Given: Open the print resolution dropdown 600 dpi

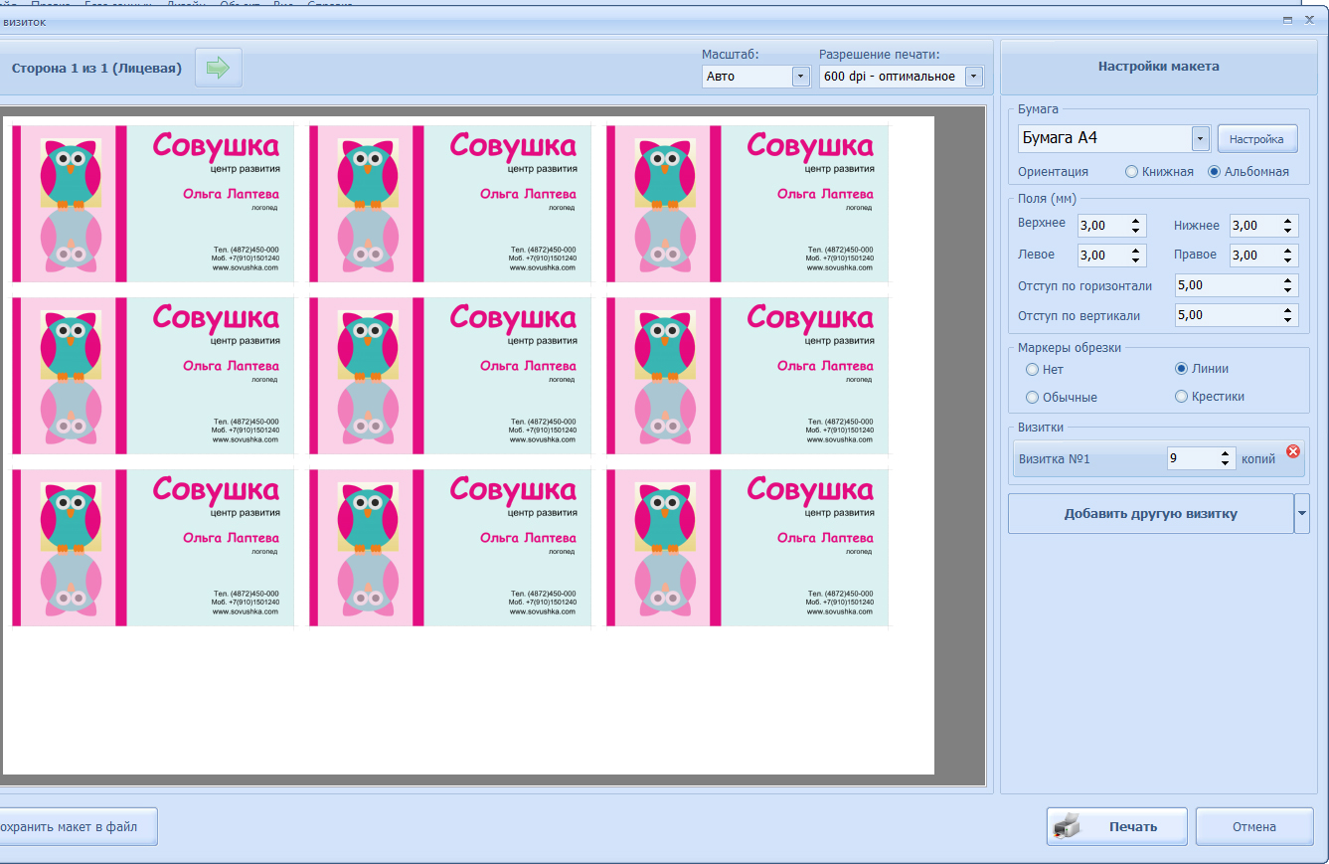Looking at the screenshot, I should point(973,76).
